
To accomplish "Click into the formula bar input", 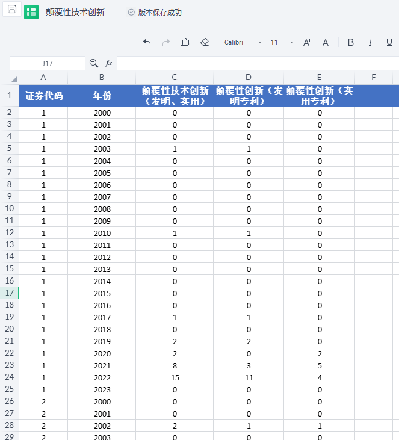I will pos(258,63).
